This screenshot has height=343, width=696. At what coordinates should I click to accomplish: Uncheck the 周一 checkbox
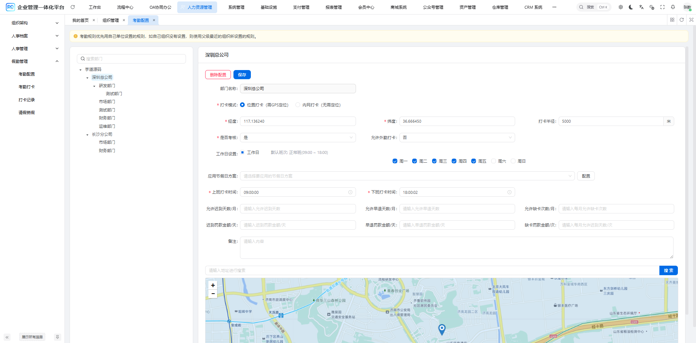395,161
